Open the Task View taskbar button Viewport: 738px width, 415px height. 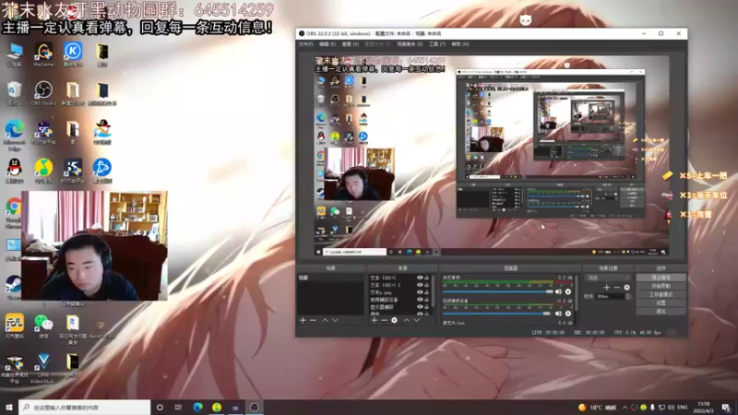click(178, 408)
